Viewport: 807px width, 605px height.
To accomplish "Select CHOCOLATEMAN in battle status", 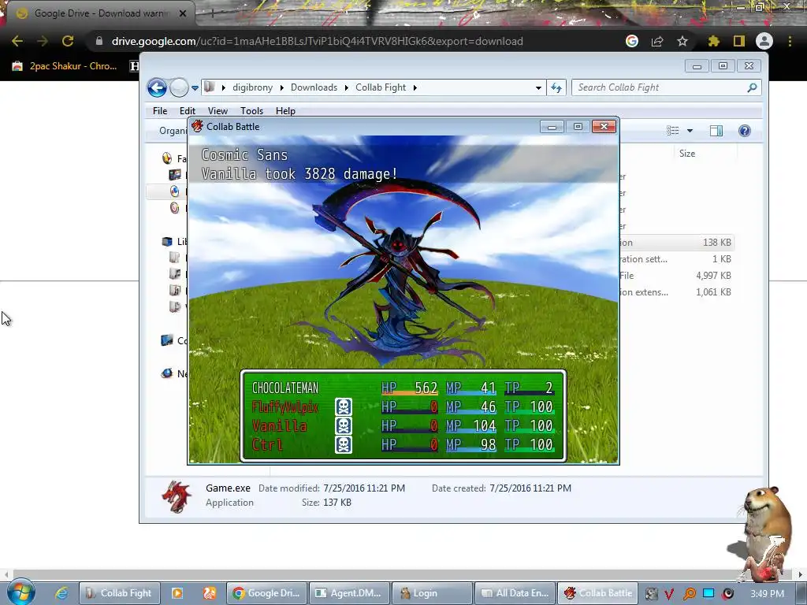I will 285,388.
